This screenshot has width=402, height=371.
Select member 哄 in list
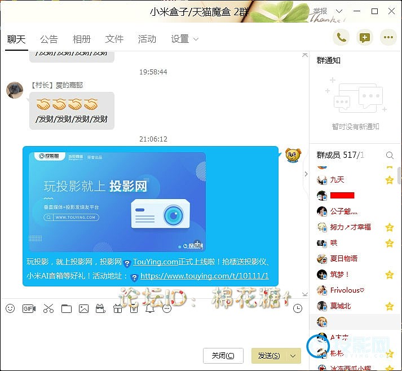click(355, 243)
